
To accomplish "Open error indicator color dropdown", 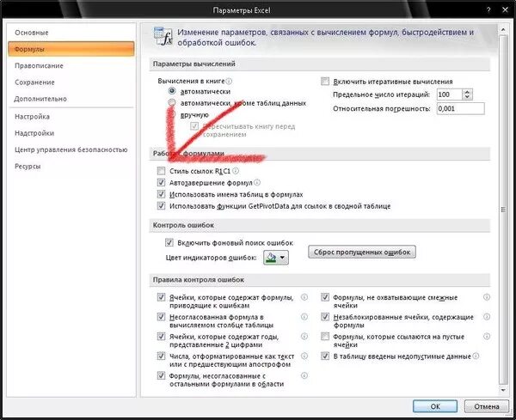I will [x=276, y=258].
